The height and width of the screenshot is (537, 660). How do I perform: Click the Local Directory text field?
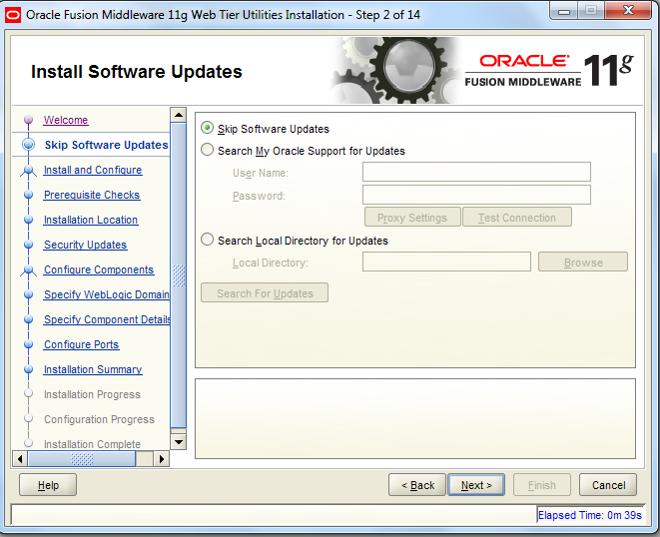tap(446, 262)
